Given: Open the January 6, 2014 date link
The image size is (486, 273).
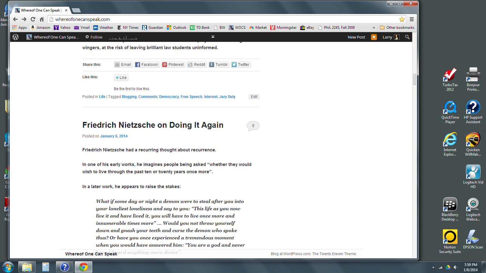Looking at the screenshot, I should 114,136.
